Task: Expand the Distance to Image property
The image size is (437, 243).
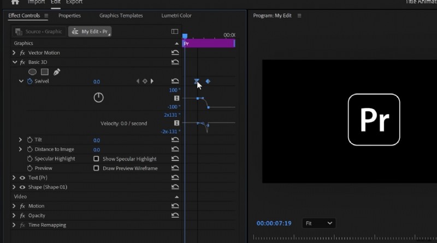Action: click(x=20, y=149)
